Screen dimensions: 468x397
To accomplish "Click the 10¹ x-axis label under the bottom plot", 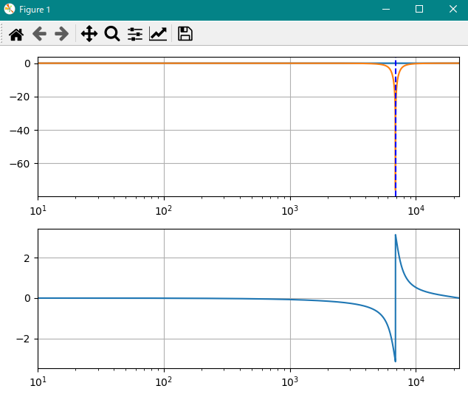I will 38,381.
